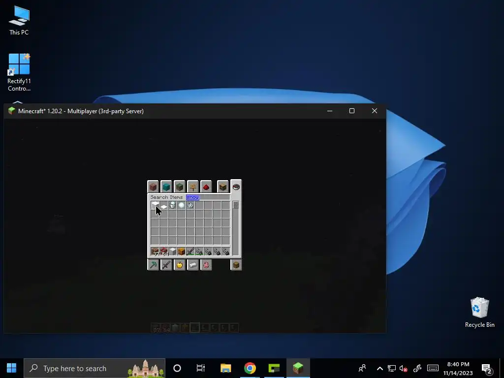Screen dimensions: 504x378
Task: Open the clock showing 8:40 PM
Action: click(x=458, y=368)
